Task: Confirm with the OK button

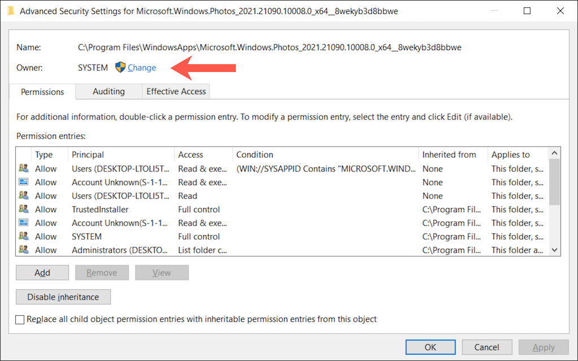Action: [x=430, y=347]
